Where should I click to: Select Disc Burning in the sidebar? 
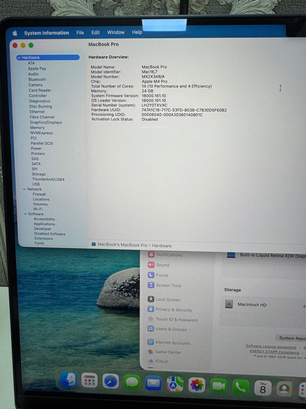tap(40, 106)
